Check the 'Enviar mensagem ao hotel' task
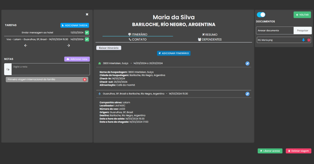This screenshot has width=314, height=164. (87, 33)
